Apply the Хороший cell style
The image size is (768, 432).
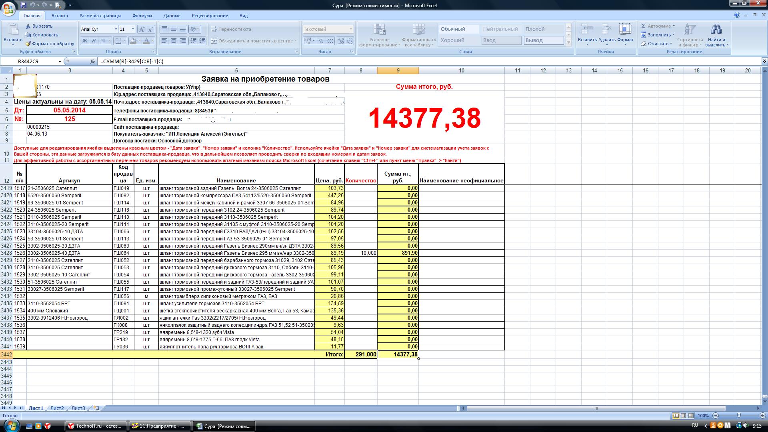click(x=452, y=40)
